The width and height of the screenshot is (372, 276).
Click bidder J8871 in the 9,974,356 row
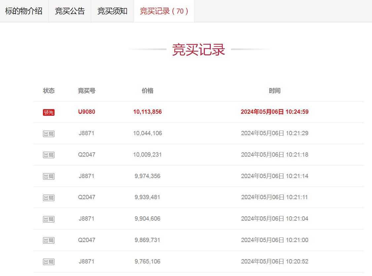[x=87, y=176]
